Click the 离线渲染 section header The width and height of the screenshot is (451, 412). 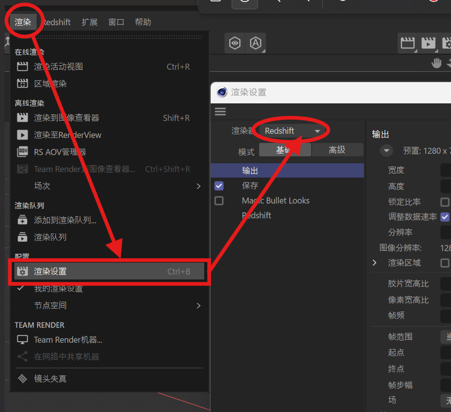click(x=29, y=103)
